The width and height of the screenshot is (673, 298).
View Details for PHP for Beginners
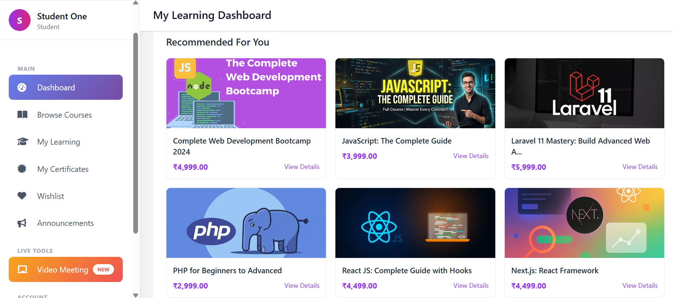click(x=302, y=286)
